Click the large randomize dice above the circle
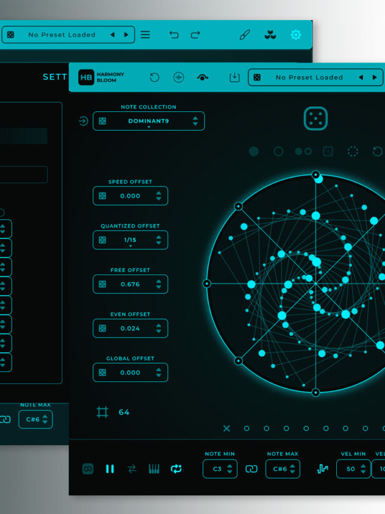Screen dimensions: 385x514 (316, 118)
